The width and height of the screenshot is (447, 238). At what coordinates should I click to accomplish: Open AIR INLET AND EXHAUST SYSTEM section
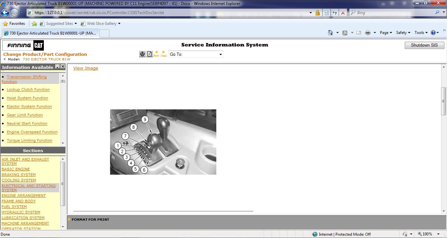[x=25, y=161]
